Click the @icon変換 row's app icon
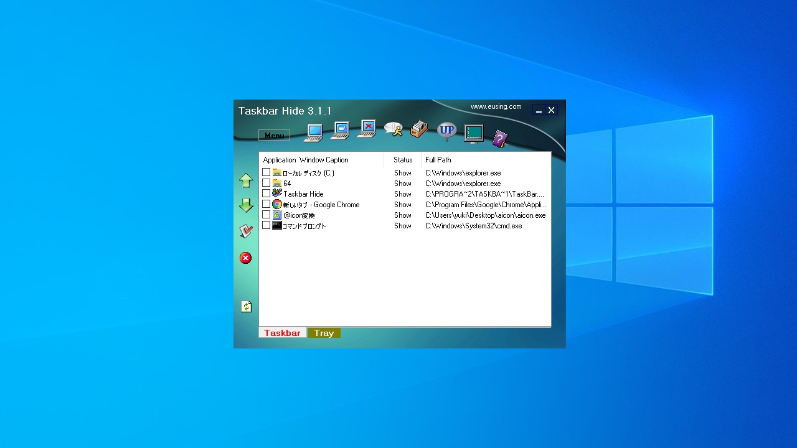The image size is (797, 448). click(277, 215)
